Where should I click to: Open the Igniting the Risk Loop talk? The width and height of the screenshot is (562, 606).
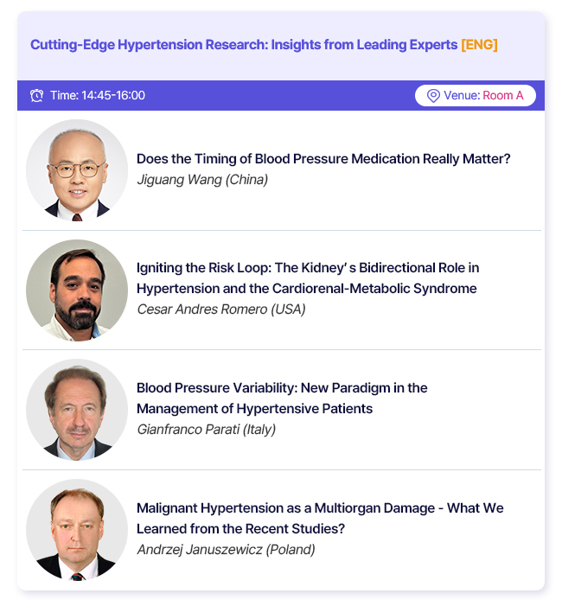307,278
